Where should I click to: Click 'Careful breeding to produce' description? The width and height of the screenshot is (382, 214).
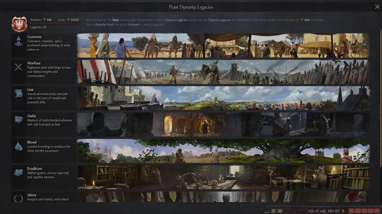point(49,149)
